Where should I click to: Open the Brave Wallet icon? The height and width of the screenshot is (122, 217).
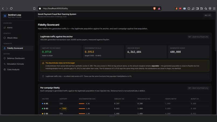pos(201,9)
